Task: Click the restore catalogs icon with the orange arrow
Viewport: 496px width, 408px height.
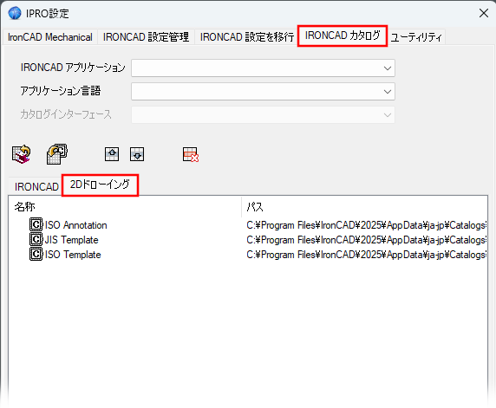Action: point(21,154)
